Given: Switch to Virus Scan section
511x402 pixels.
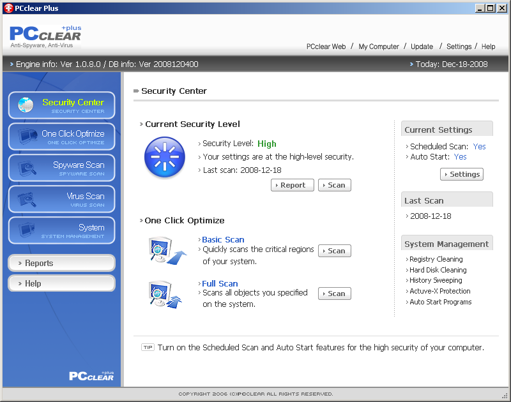Looking at the screenshot, I should coord(61,199).
